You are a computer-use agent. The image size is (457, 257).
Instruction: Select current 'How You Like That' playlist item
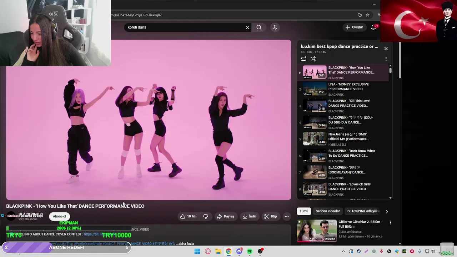tap(343, 72)
